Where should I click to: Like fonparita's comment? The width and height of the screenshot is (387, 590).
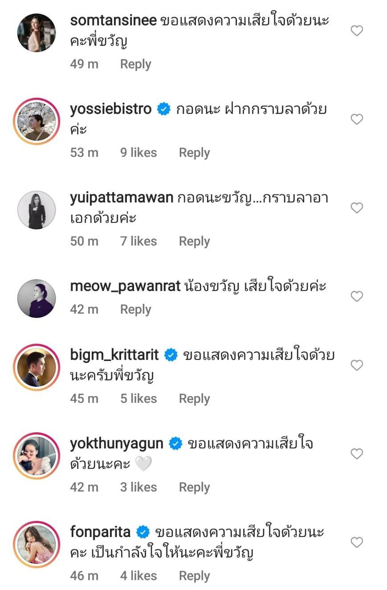click(x=357, y=542)
